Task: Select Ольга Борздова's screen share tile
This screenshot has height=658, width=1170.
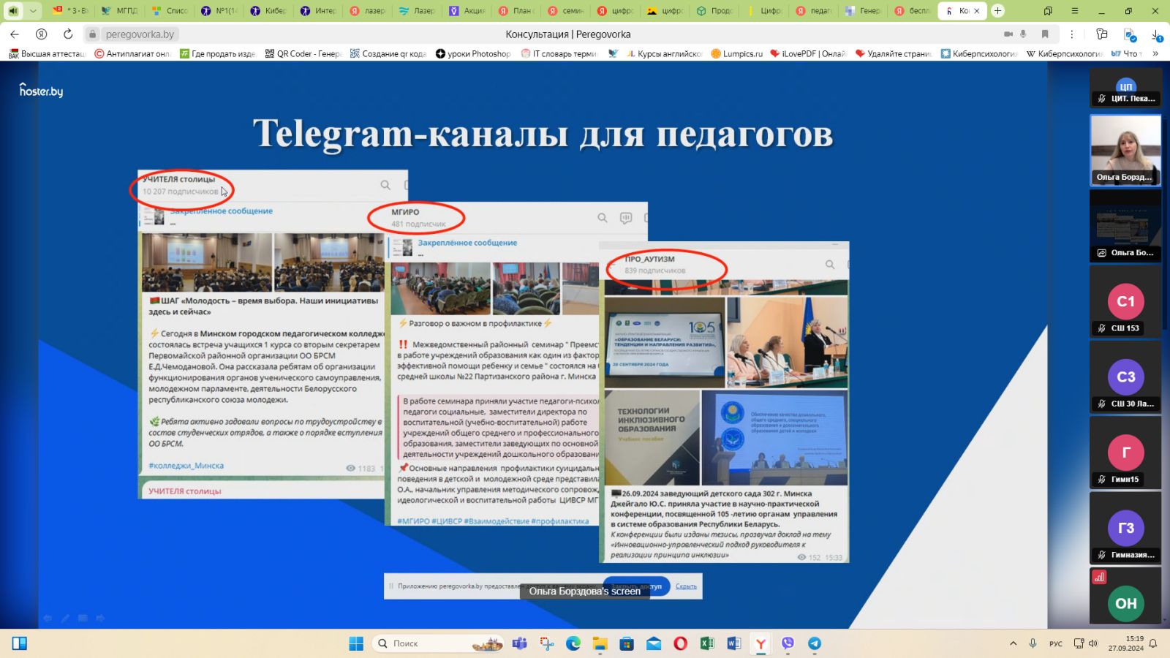Action: (x=1125, y=226)
